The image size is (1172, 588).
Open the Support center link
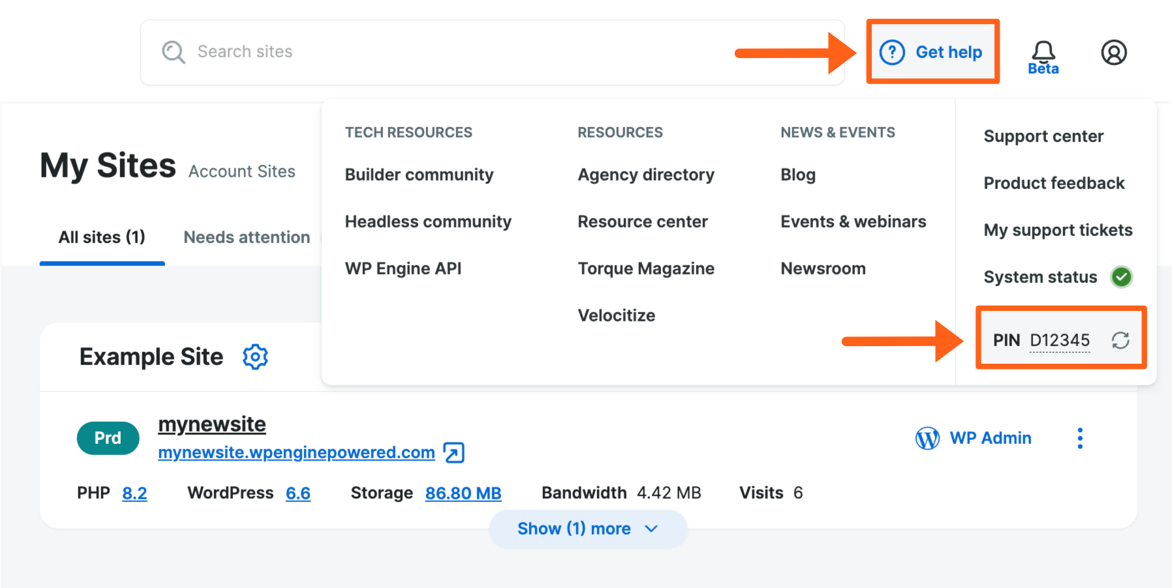coord(1043,136)
